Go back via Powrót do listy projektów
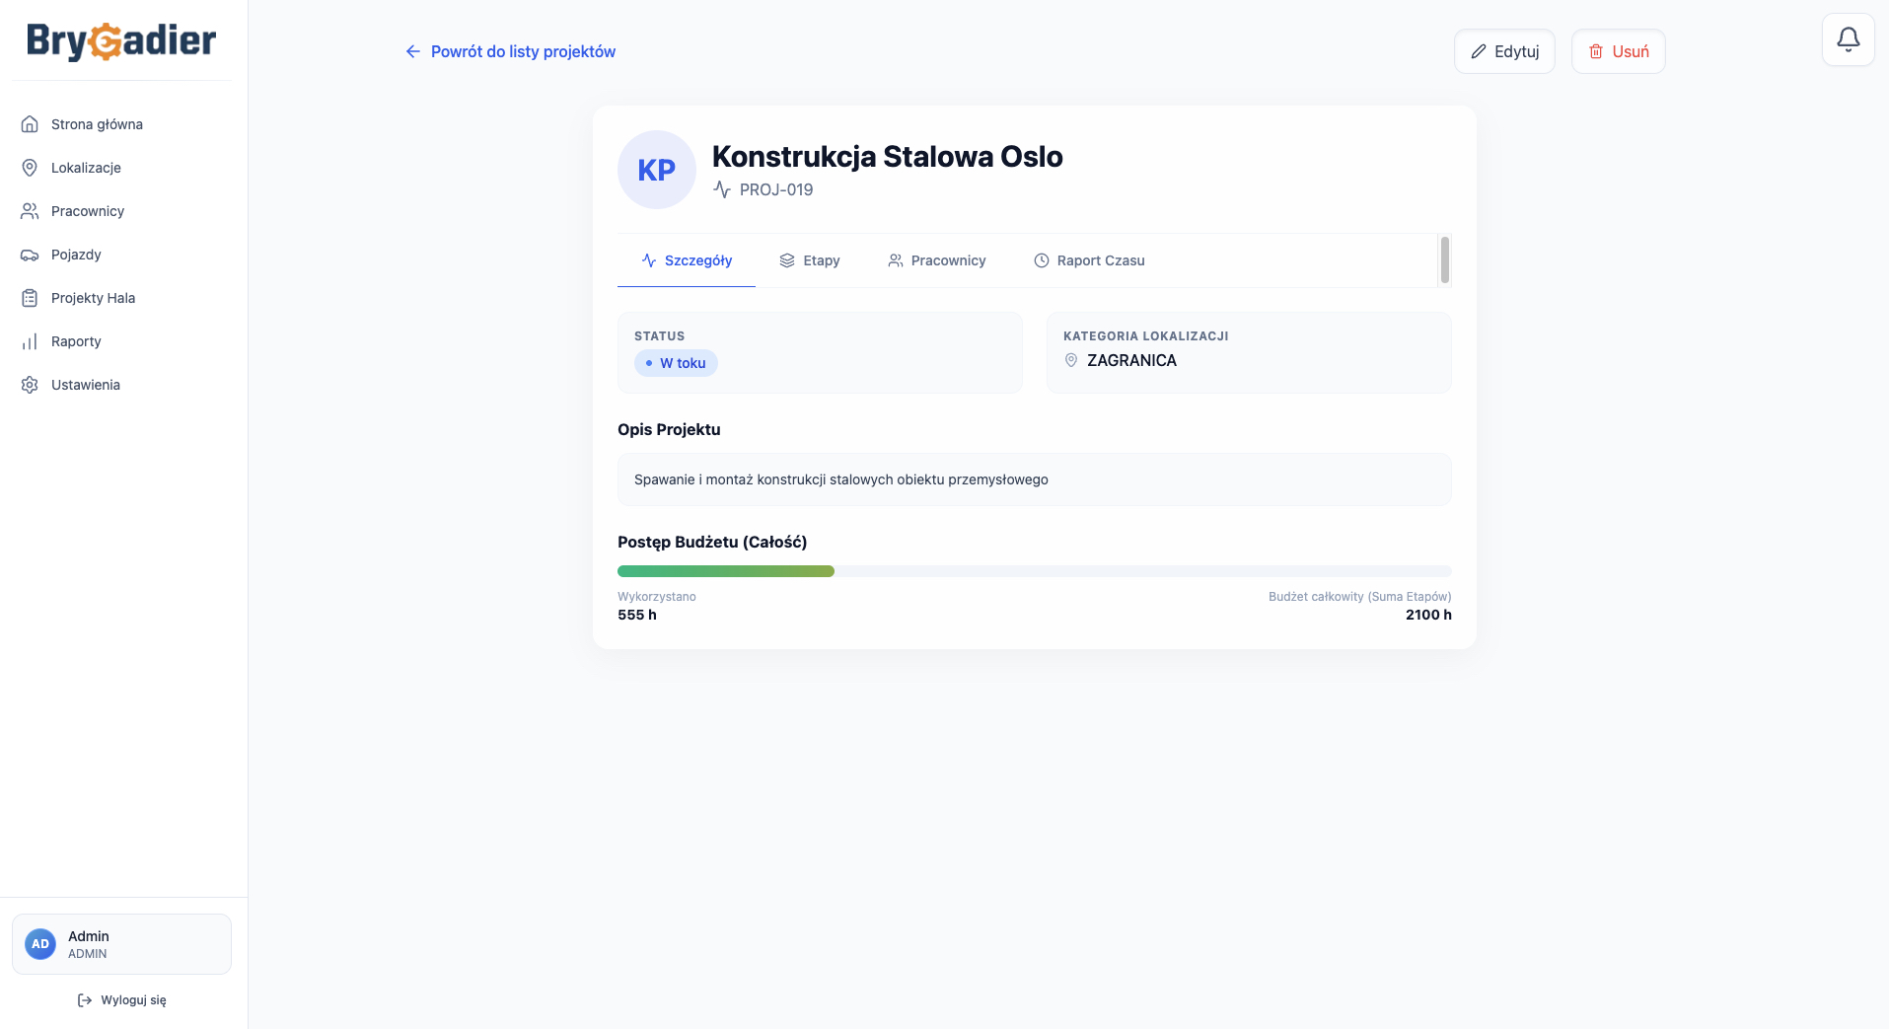The height and width of the screenshot is (1029, 1889). [510, 51]
